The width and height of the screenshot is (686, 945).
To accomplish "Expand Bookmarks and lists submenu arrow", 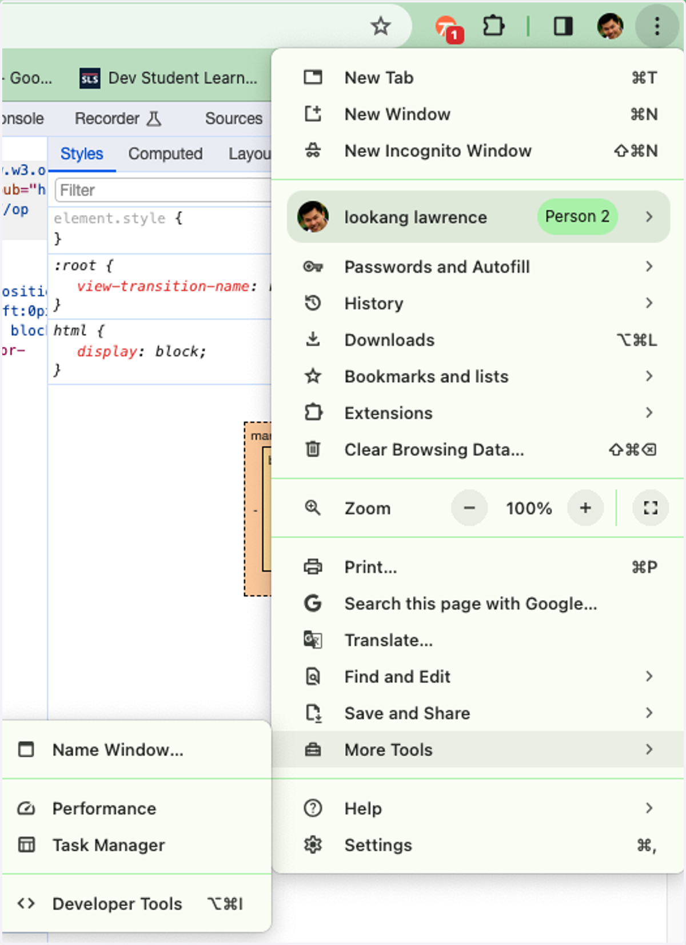I will [649, 376].
